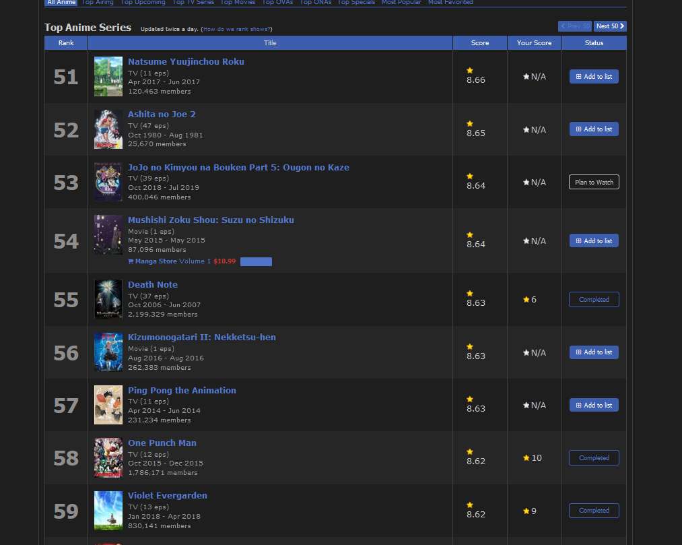Click Ping Pong the Animation poster thumbnail
This screenshot has width=682, height=545.
[x=108, y=405]
